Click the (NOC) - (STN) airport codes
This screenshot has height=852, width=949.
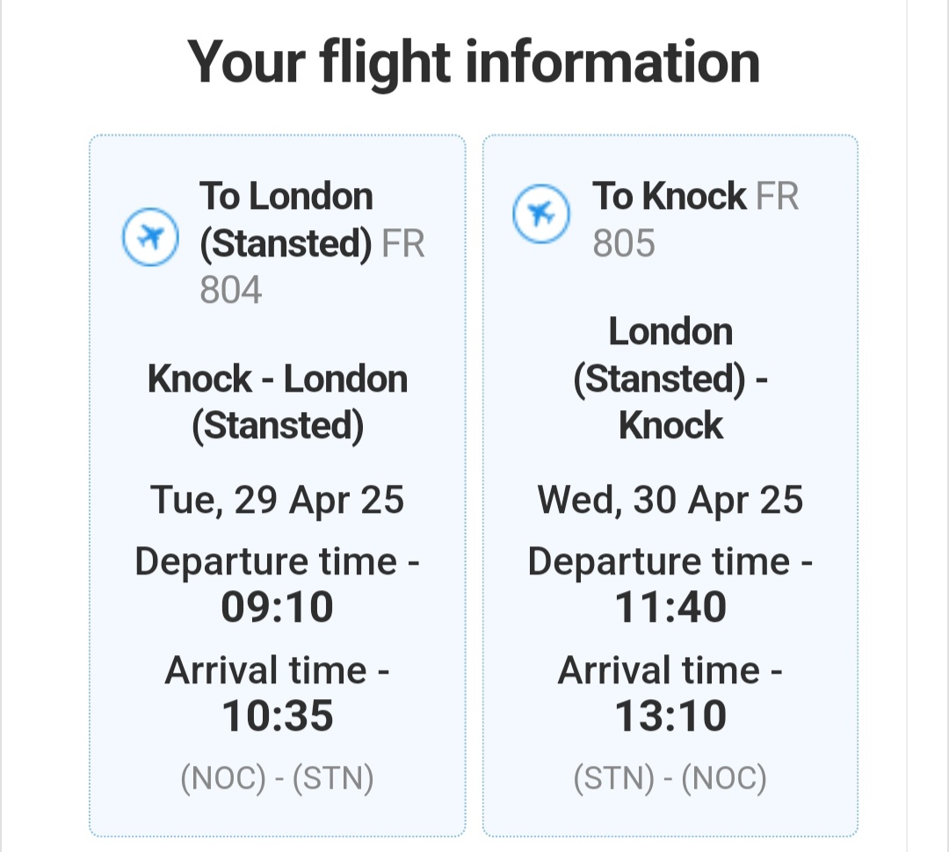[277, 778]
